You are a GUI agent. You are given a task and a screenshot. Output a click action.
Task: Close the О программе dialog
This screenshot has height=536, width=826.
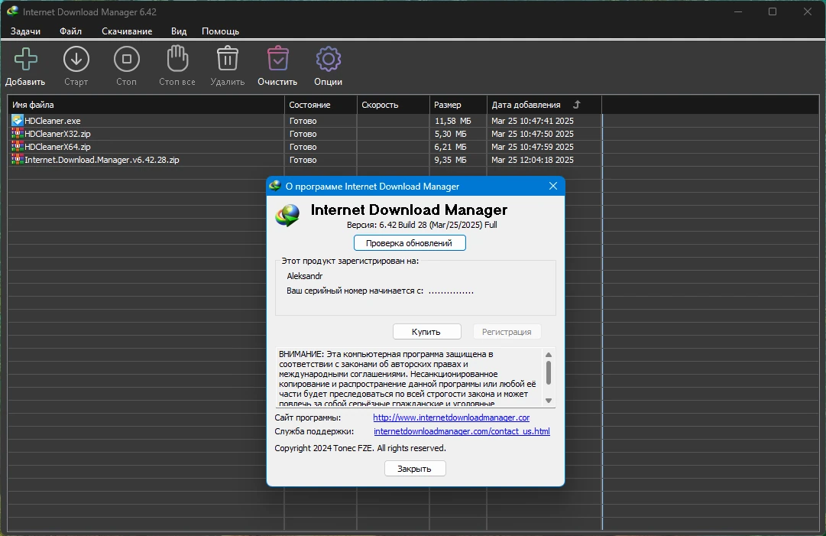552,186
